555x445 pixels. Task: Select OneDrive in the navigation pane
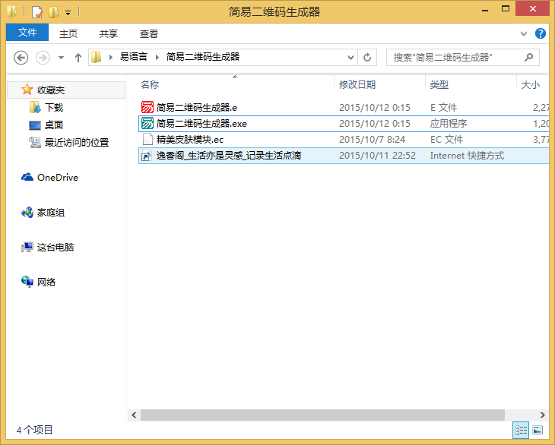[57, 177]
